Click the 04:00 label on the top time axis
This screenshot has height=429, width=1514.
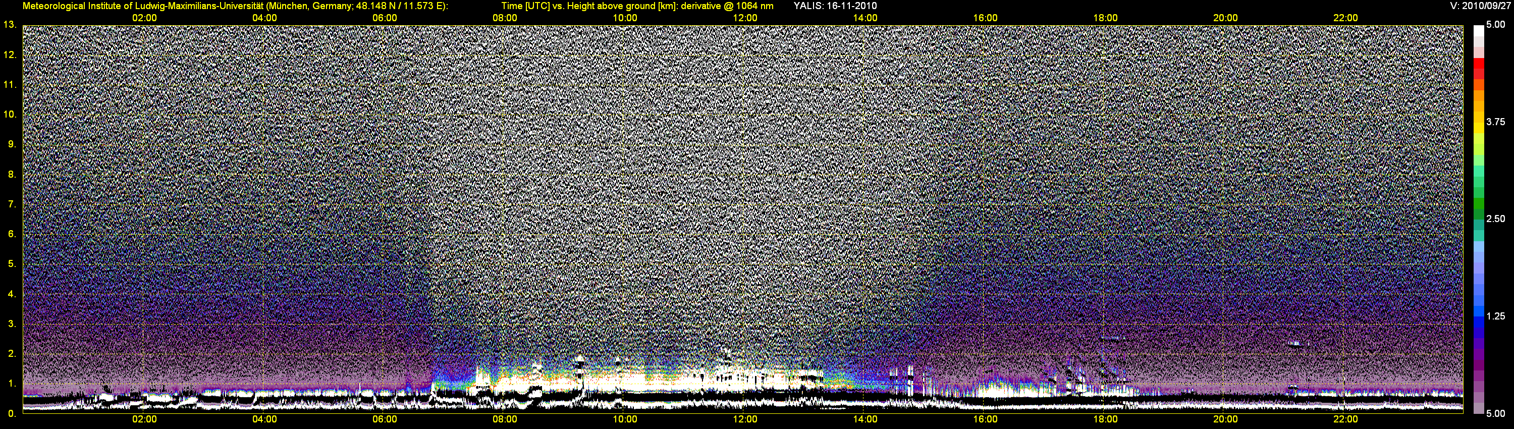pos(264,18)
